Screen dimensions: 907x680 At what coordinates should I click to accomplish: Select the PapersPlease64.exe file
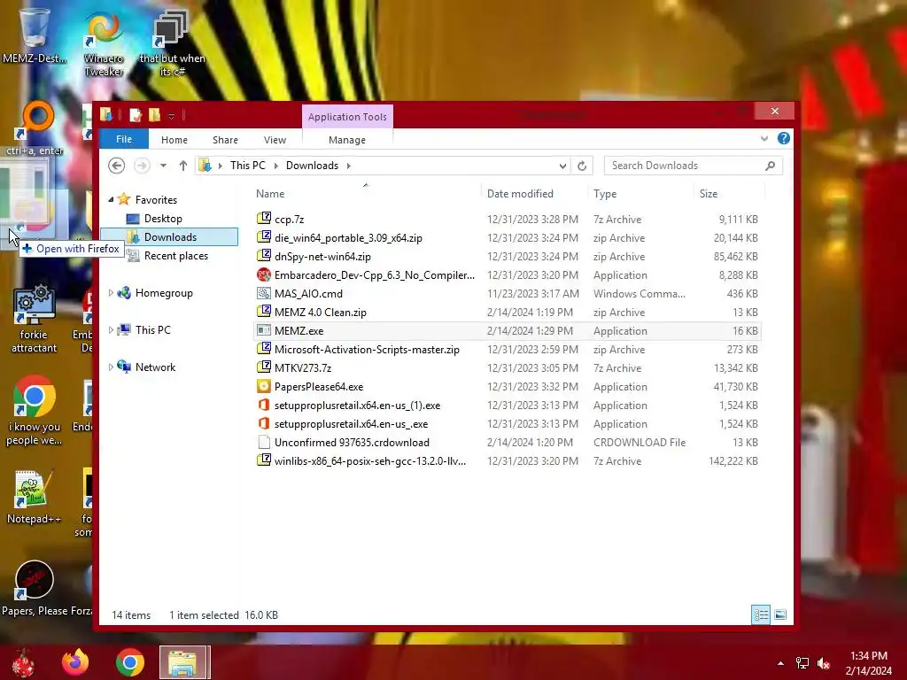[508, 387]
